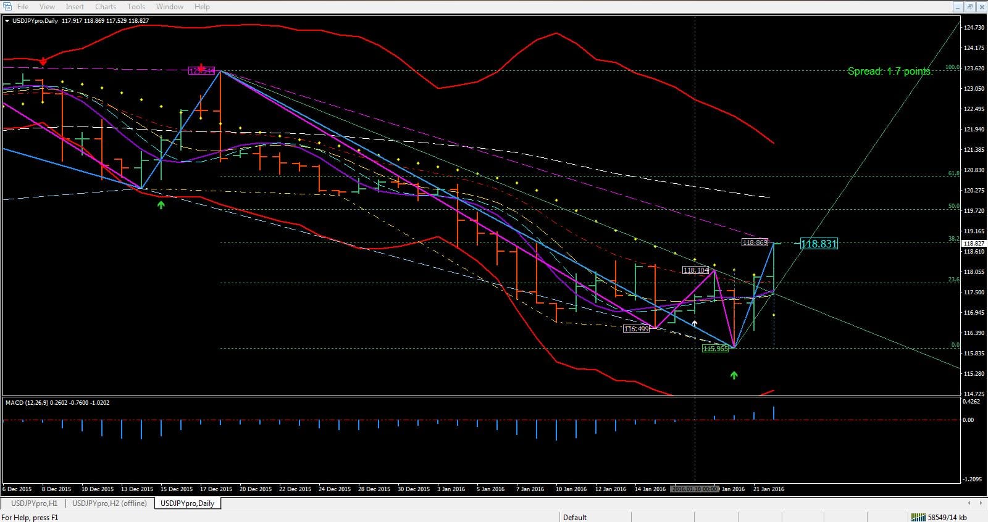Screen dimensions: 988x522
Task: Switch to USDJPYpro,H2 (offline) tab
Action: point(109,503)
